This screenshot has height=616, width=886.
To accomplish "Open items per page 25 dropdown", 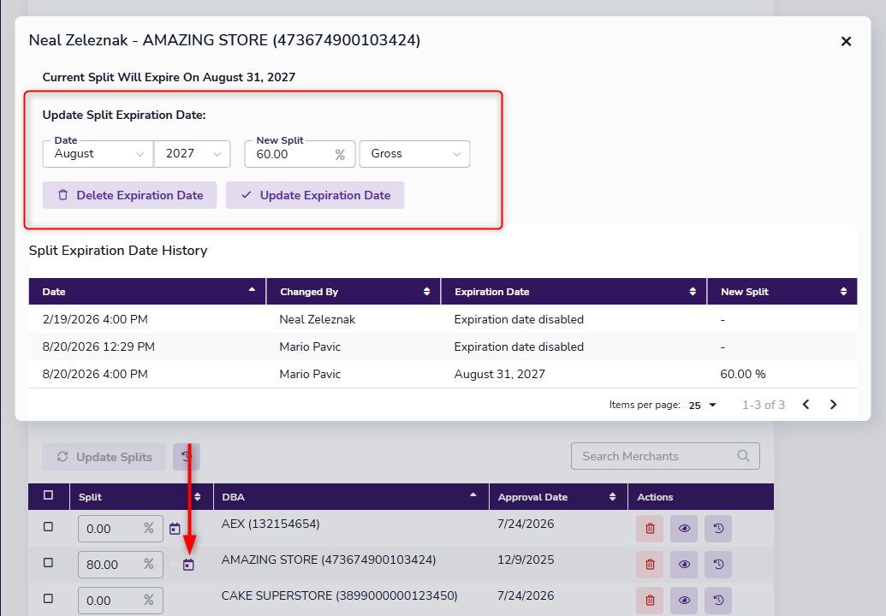I will 702,405.
